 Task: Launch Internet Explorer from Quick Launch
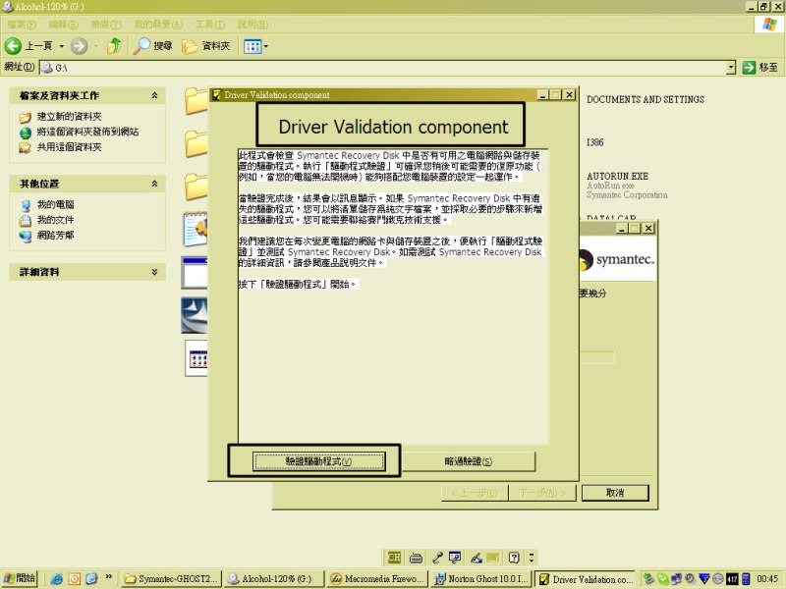point(57,579)
